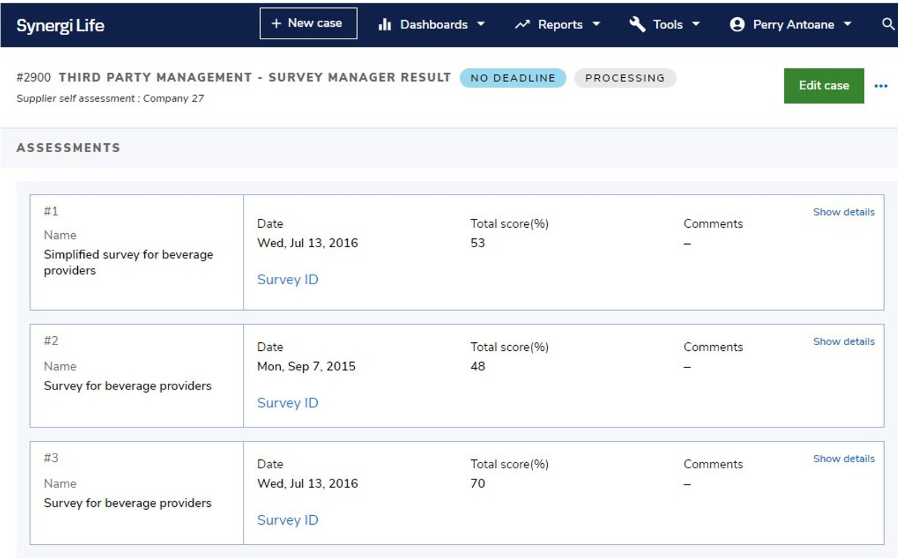Viewport: 898px width, 560px height.
Task: Expand the Dashboards dropdown chevron
Action: (482, 24)
